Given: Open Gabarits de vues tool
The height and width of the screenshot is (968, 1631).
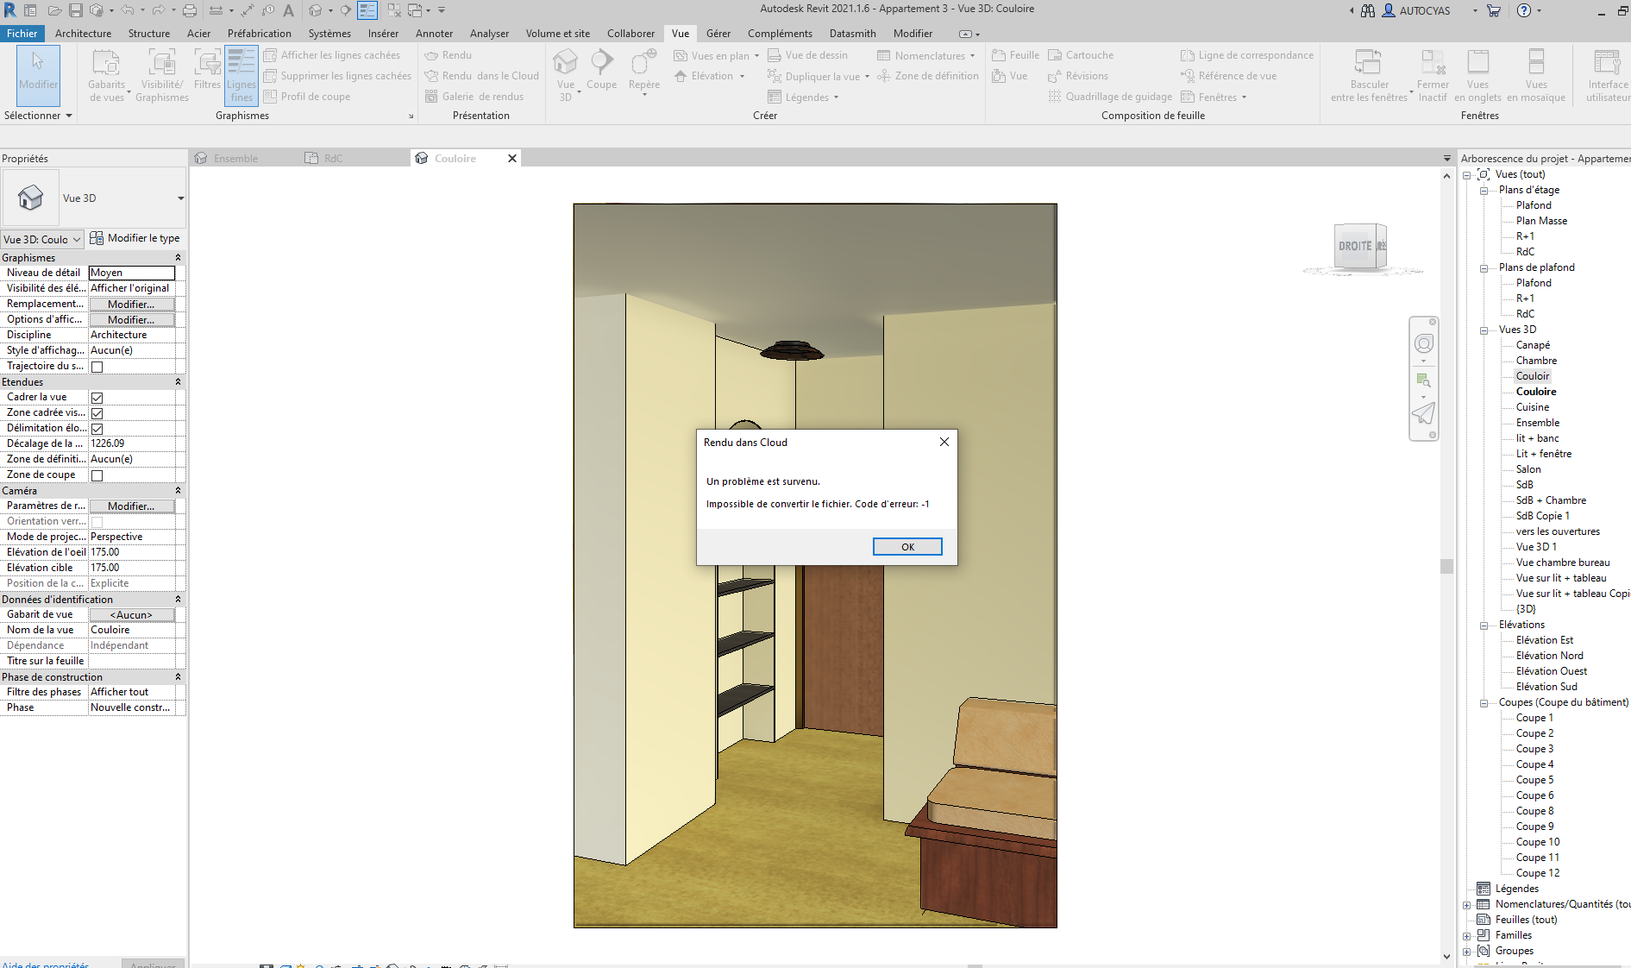Looking at the screenshot, I should pos(107,76).
